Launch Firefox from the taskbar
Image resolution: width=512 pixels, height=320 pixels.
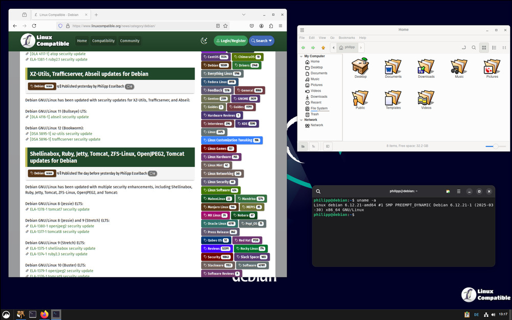point(45,314)
